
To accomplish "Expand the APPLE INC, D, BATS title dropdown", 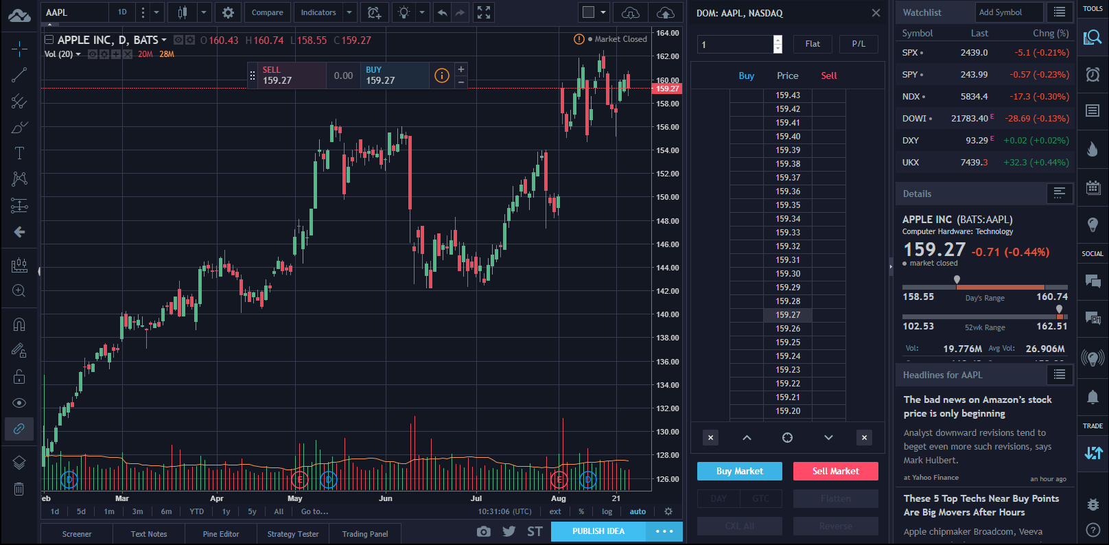I will (163, 40).
